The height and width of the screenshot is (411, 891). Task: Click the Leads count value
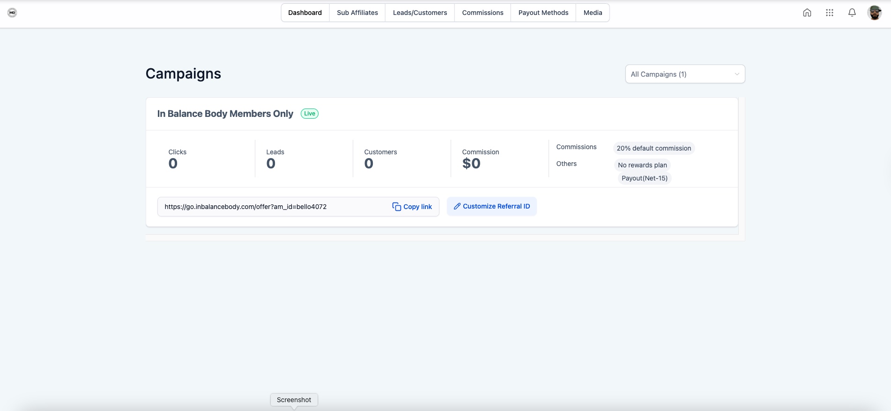[x=271, y=164]
